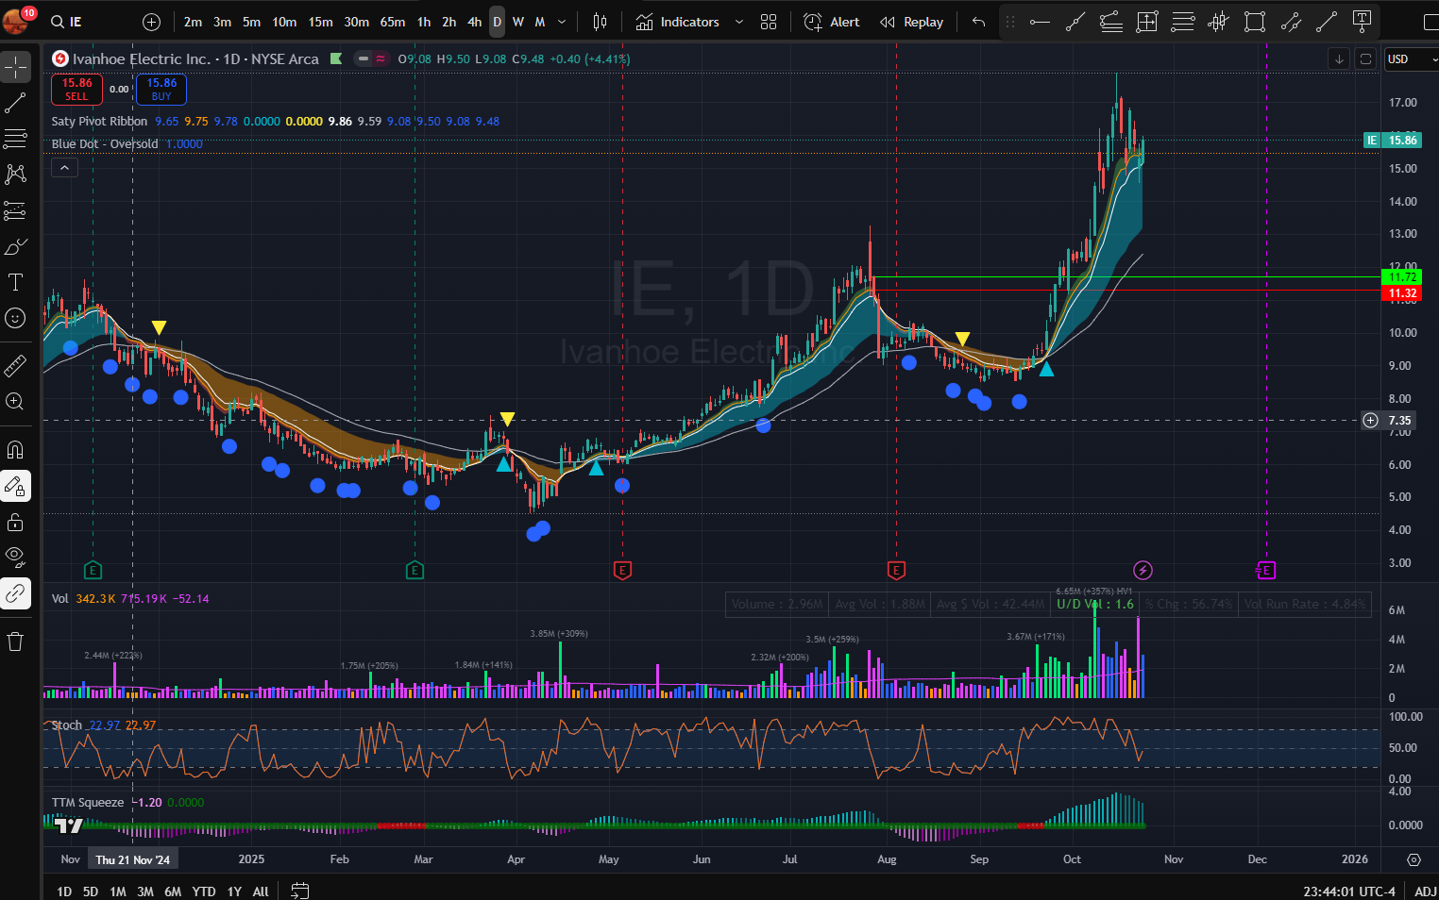
Task: Select the 15m timeframe
Action: [x=320, y=22]
